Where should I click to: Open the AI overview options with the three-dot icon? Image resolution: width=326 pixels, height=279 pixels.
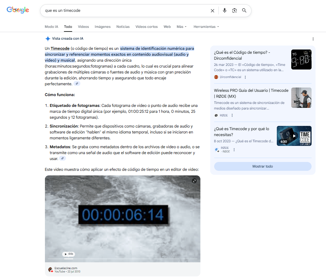(313, 39)
